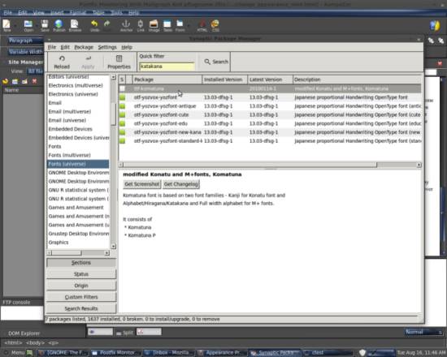The width and height of the screenshot is (447, 357).
Task: Open Synaptic Package menu
Action: click(84, 47)
